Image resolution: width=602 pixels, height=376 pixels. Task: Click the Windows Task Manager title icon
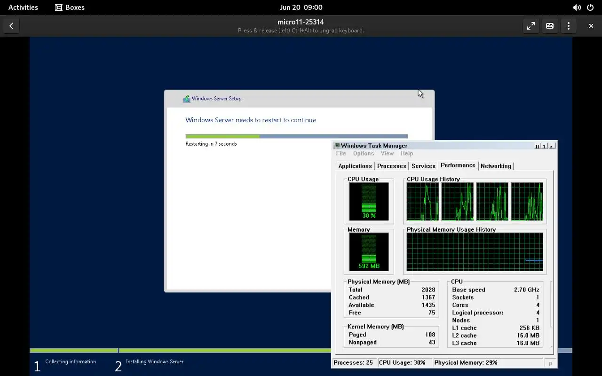(x=337, y=146)
